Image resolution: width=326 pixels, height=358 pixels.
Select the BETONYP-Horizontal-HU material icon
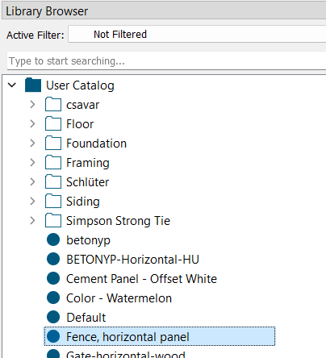[53, 259]
